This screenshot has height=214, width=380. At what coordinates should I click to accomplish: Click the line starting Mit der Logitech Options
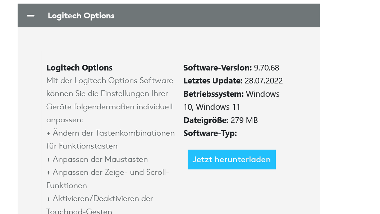[110, 81]
